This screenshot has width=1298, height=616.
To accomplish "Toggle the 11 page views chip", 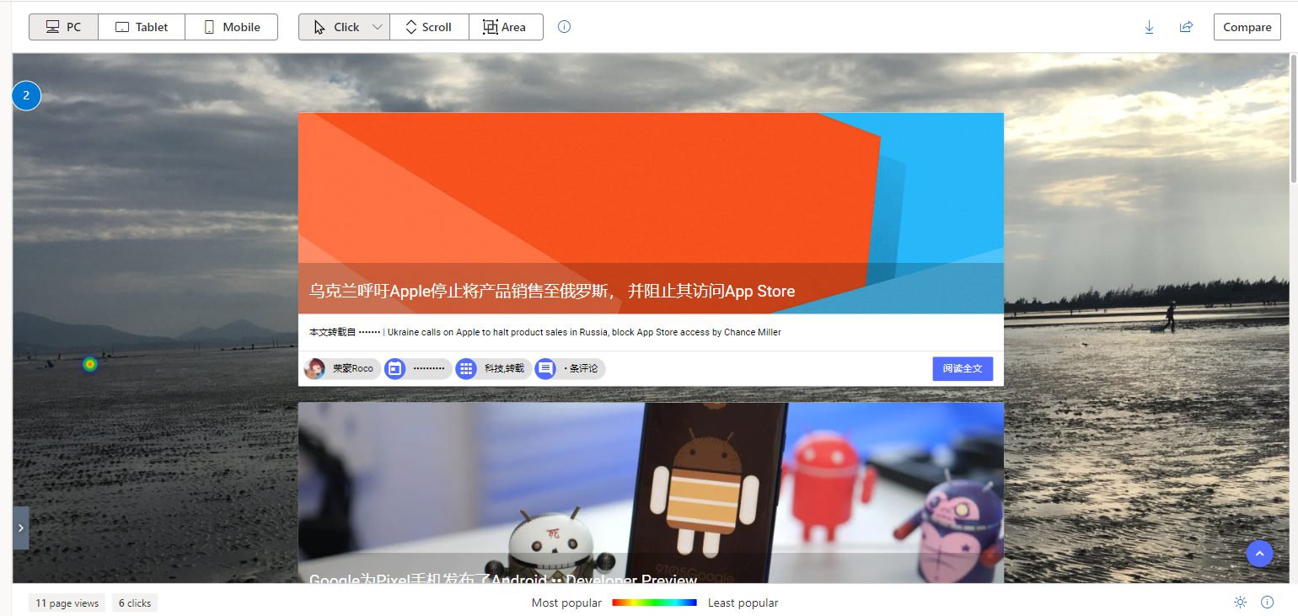I will pos(67,603).
